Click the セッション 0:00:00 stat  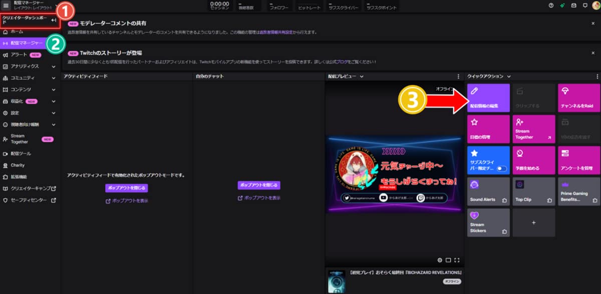[219, 5]
